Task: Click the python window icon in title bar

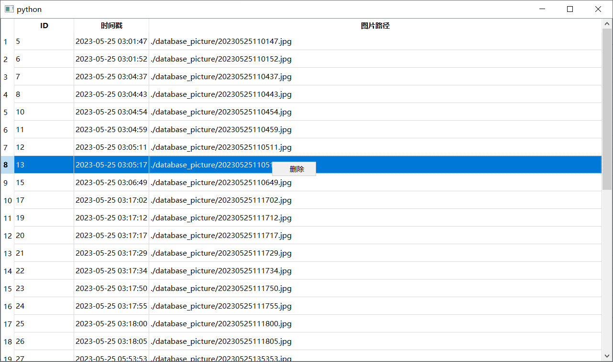Action: (9, 9)
